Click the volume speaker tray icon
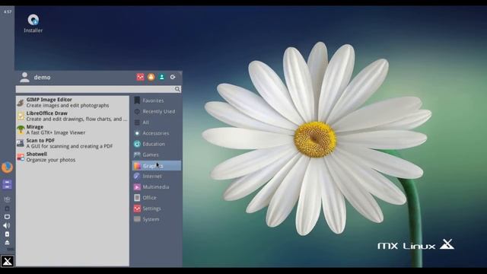 [x=7, y=225]
